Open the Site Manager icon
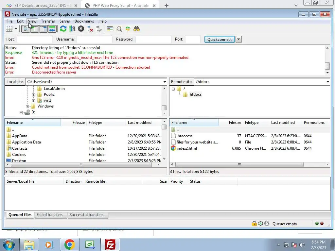 click(9, 29)
